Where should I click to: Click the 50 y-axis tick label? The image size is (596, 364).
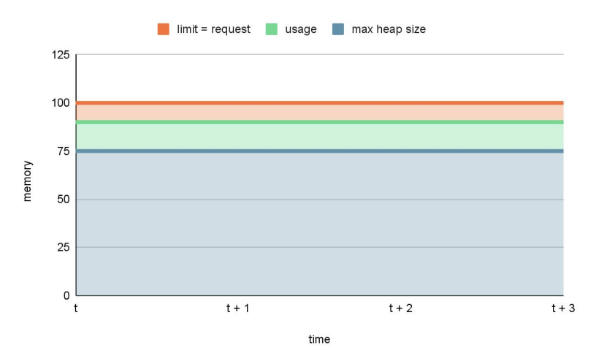(63, 200)
